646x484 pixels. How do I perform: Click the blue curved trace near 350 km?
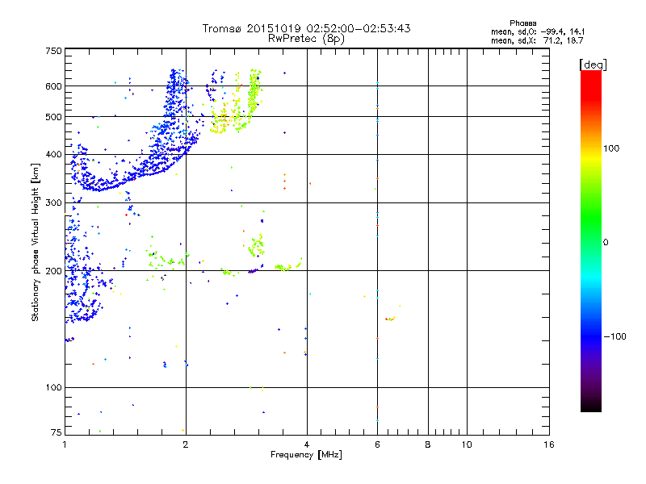pos(136,177)
